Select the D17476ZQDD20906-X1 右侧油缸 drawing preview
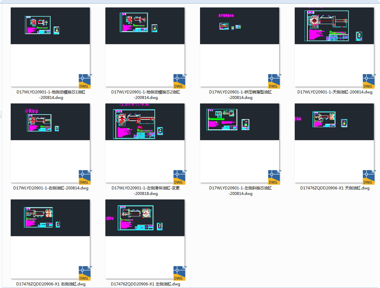Image resolution: width=380 pixels, height=288 pixels. (x=50, y=218)
